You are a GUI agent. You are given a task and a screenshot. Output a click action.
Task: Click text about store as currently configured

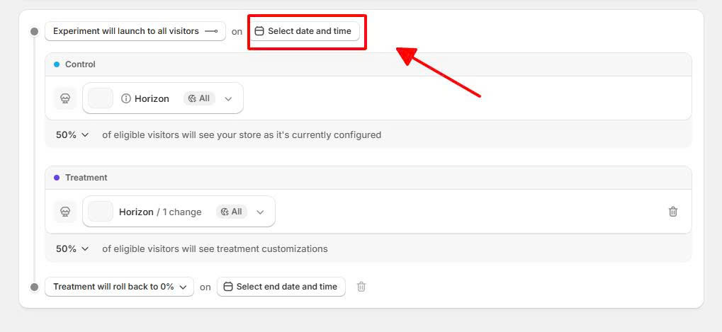click(x=242, y=134)
